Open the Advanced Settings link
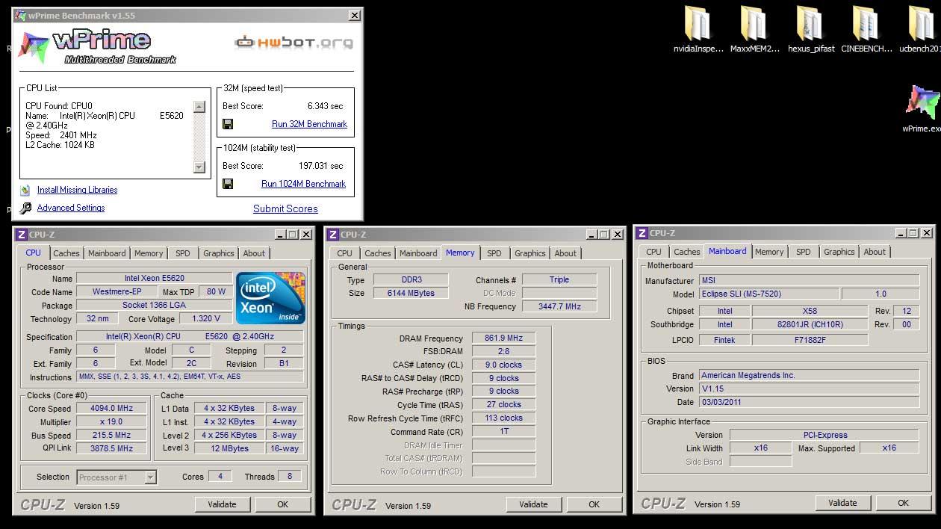The height and width of the screenshot is (529, 941). [x=71, y=208]
